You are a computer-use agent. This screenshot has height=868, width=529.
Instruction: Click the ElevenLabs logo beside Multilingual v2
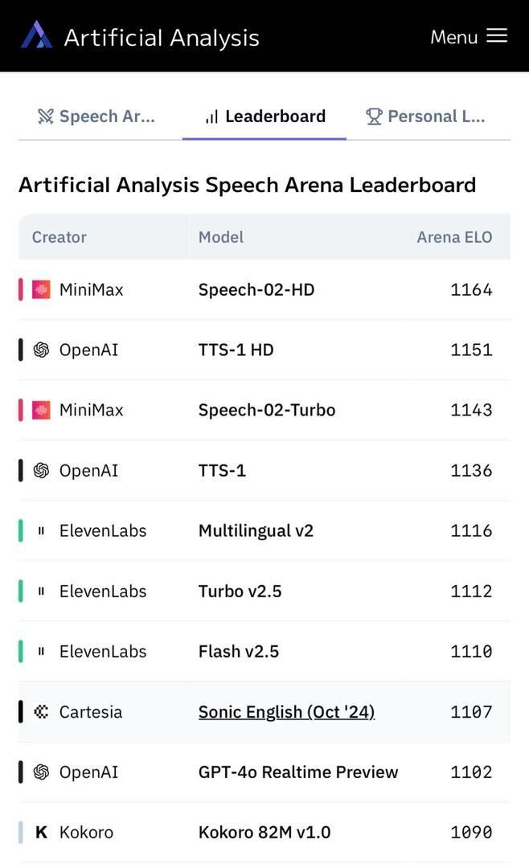point(41,531)
